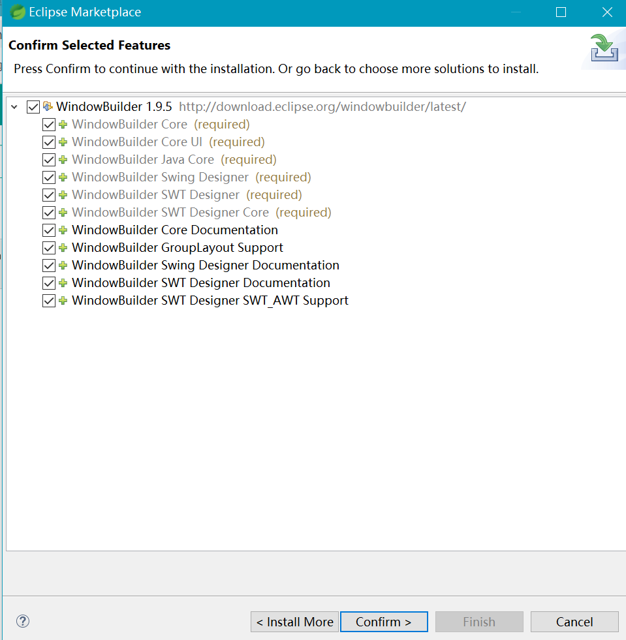The width and height of the screenshot is (626, 640).
Task: Select WindowBuilder SWT Designer SWT_AWT Support label
Action: click(210, 300)
